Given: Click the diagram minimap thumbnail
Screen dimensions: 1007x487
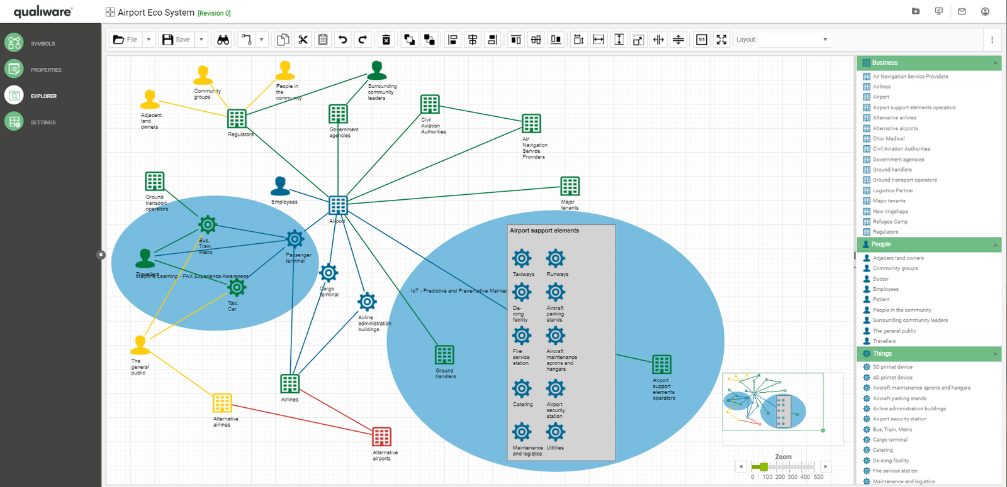Looking at the screenshot, I should 773,402.
